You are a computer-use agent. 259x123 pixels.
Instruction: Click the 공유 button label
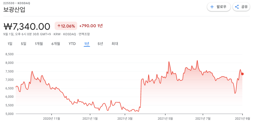pyautogui.click(x=244, y=7)
